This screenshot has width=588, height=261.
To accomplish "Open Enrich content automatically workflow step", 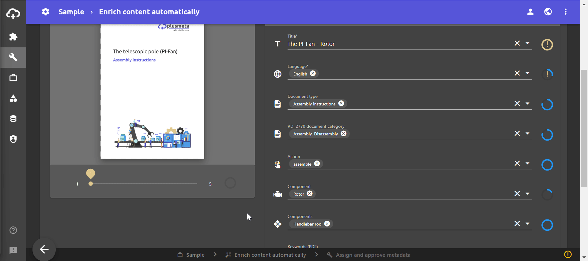I will [x=266, y=255].
